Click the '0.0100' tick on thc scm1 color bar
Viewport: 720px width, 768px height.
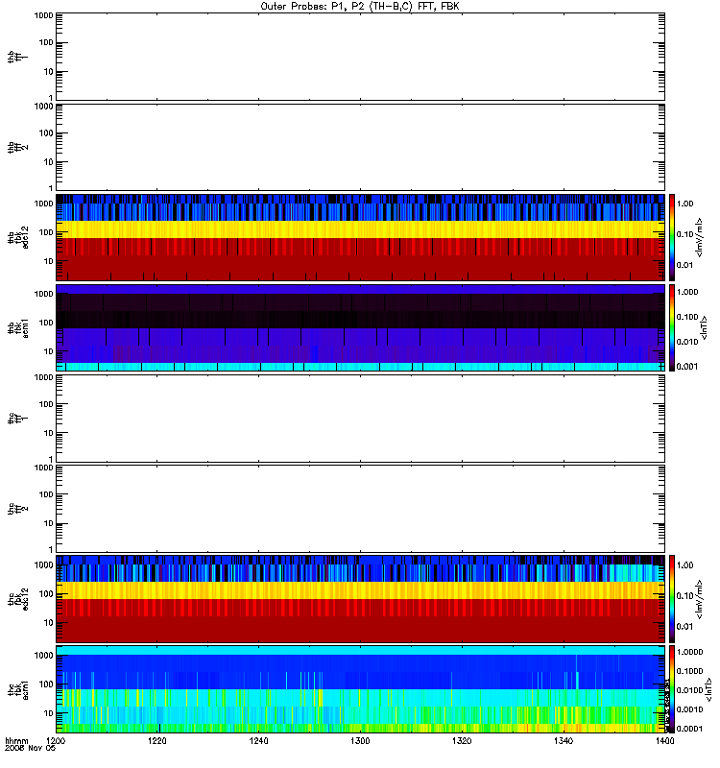pos(689,690)
